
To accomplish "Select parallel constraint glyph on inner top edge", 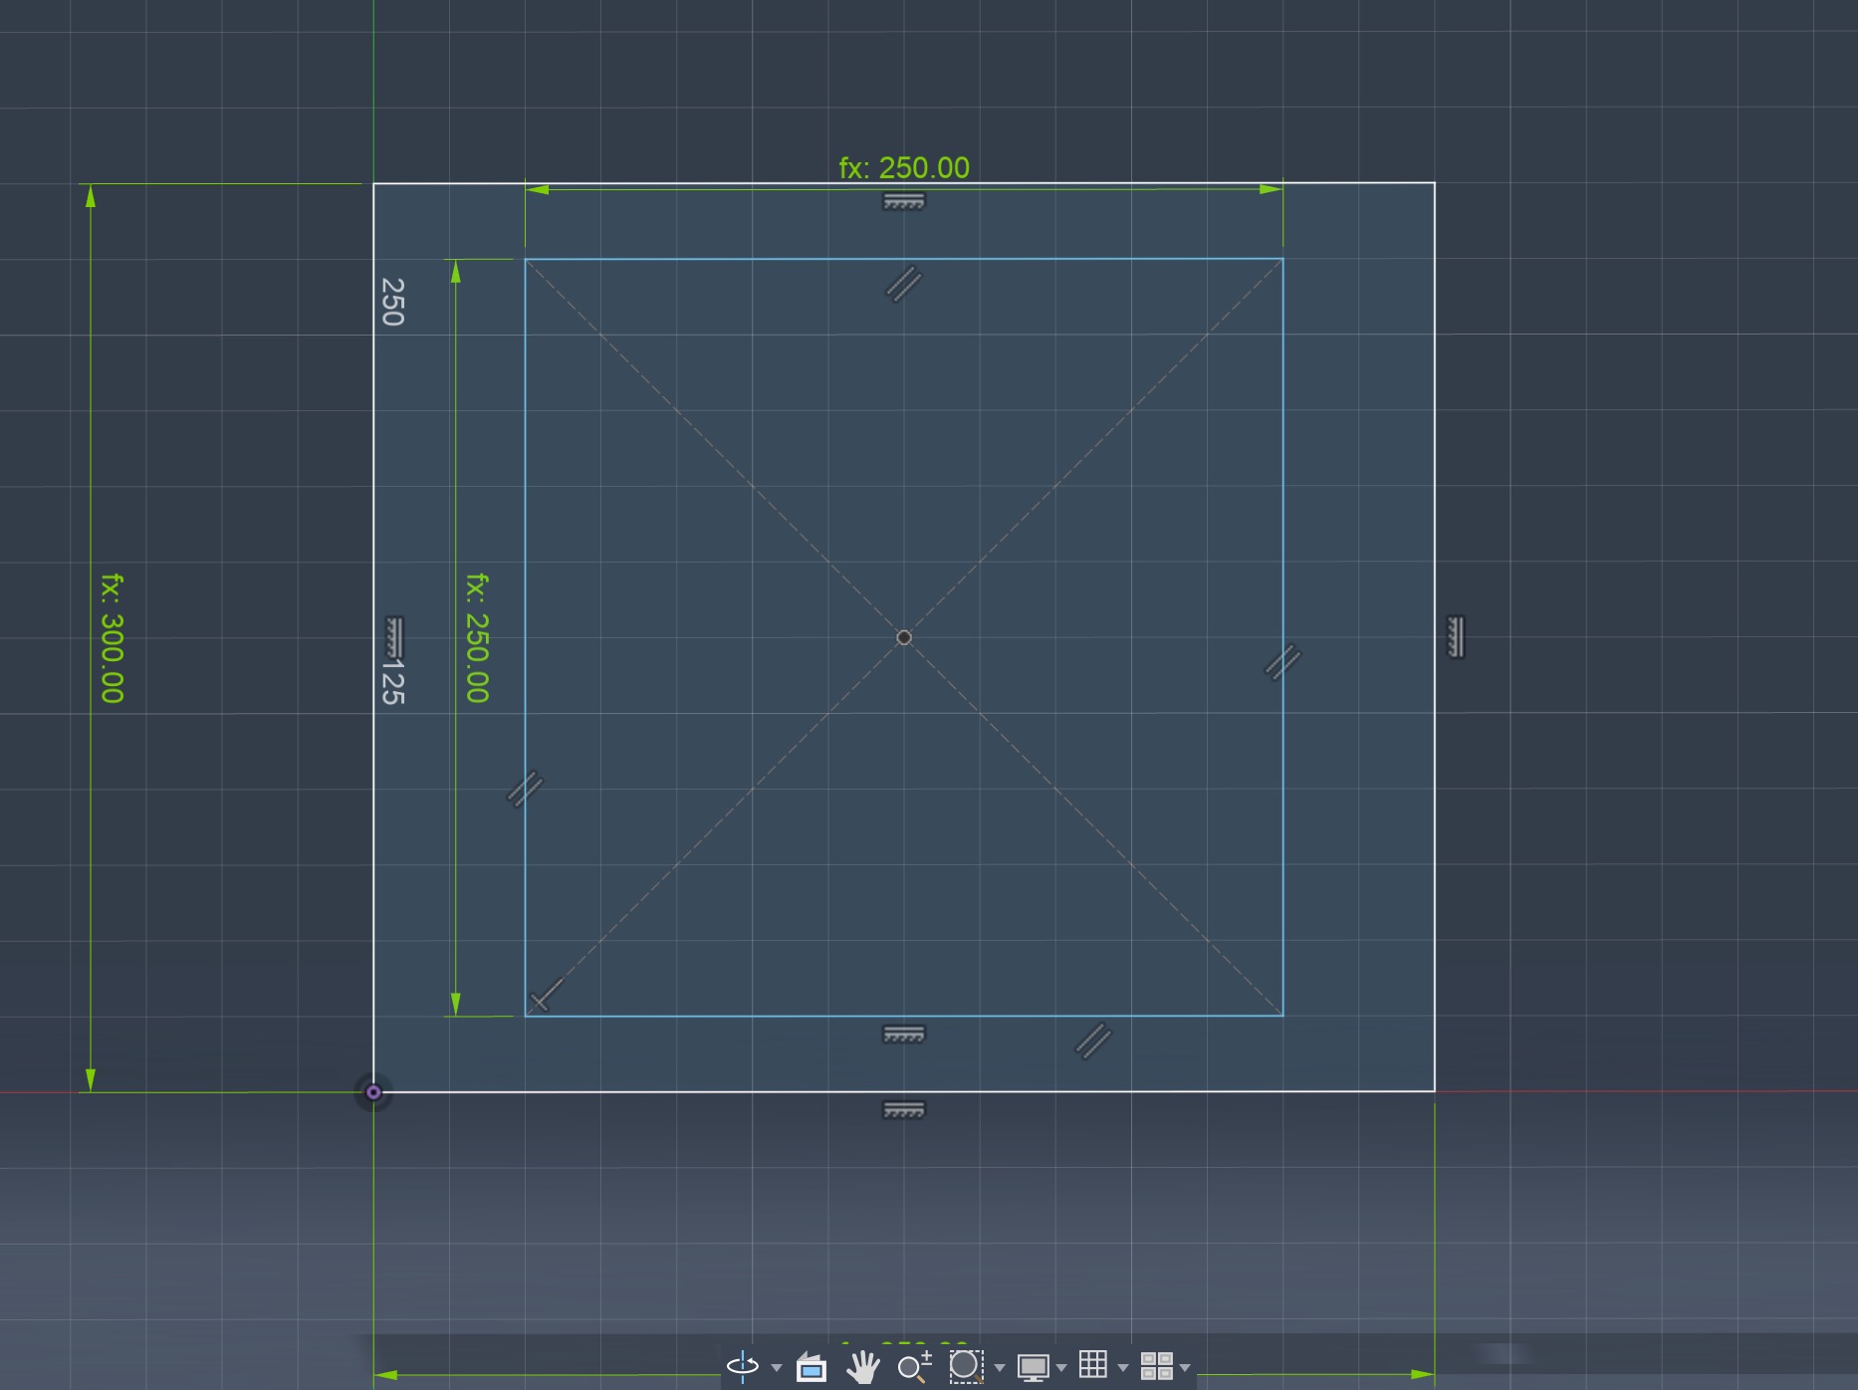I will click(903, 284).
